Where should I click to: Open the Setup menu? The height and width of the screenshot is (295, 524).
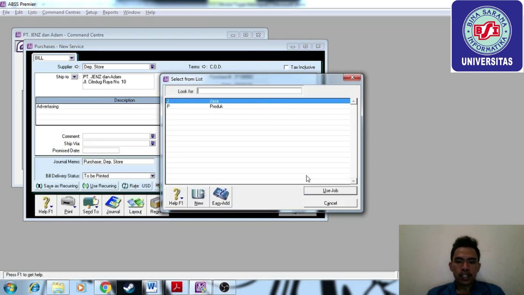click(91, 12)
